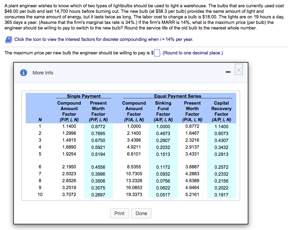Click the Capital Recovery Factor column header
Image resolution: width=289 pixels, height=230 pixels.
[x=221, y=108]
